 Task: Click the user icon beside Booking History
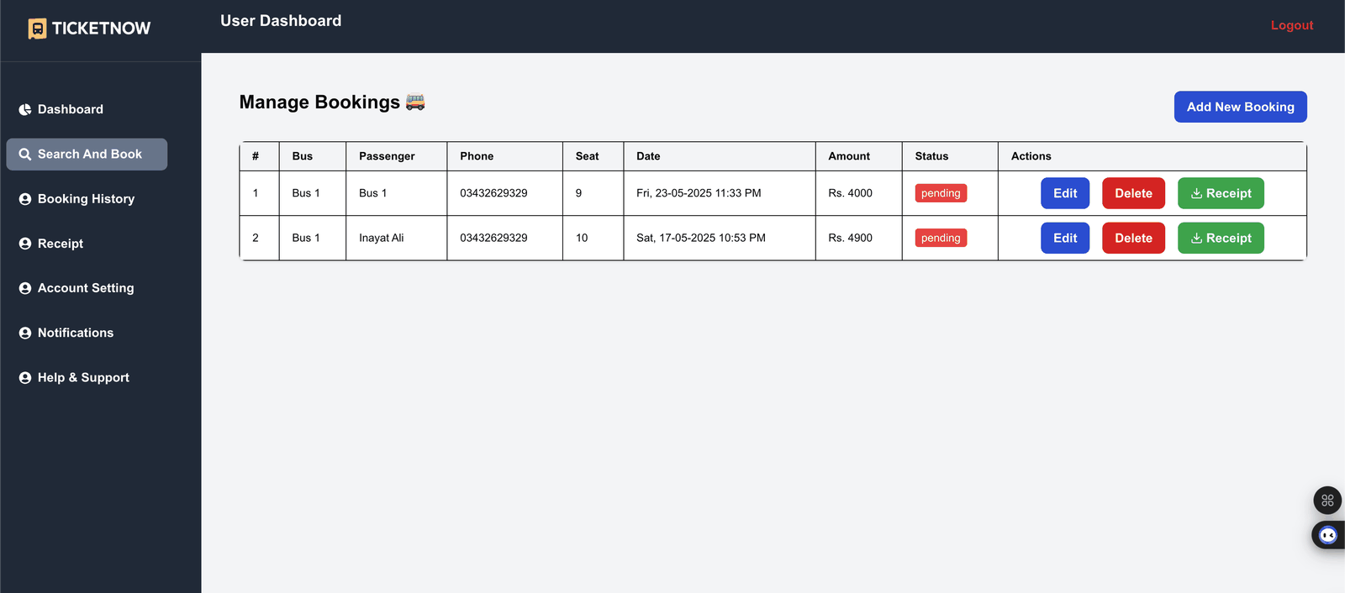[x=25, y=199]
